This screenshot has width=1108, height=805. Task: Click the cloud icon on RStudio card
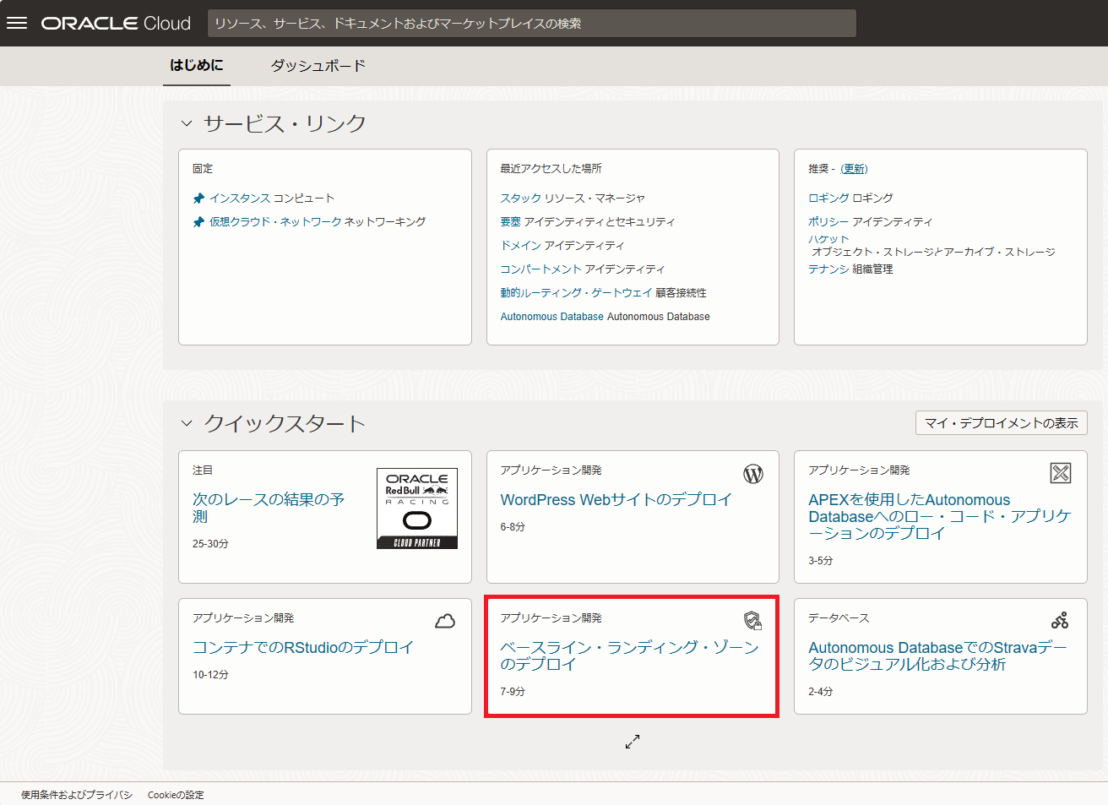point(445,622)
